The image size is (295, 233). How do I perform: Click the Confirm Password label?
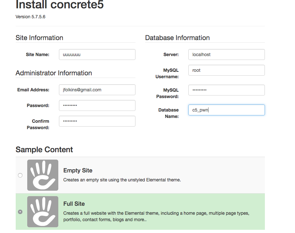(x=38, y=124)
